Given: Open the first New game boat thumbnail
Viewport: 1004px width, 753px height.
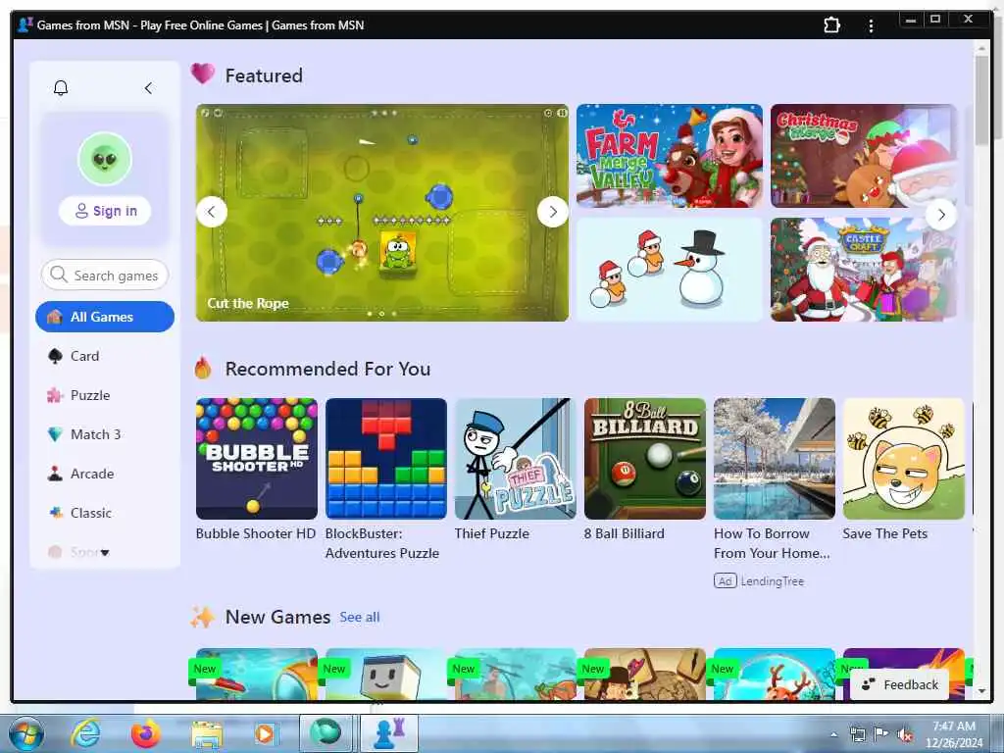Looking at the screenshot, I should tap(257, 675).
